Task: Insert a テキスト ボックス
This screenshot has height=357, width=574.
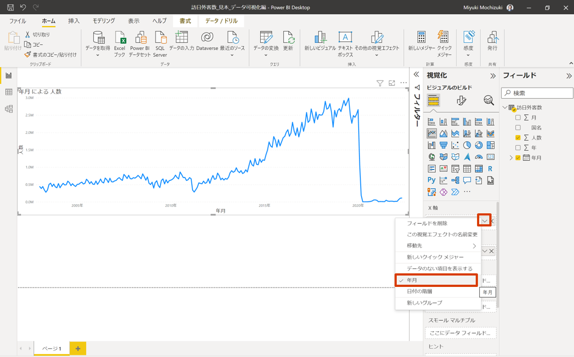Action: click(345, 44)
